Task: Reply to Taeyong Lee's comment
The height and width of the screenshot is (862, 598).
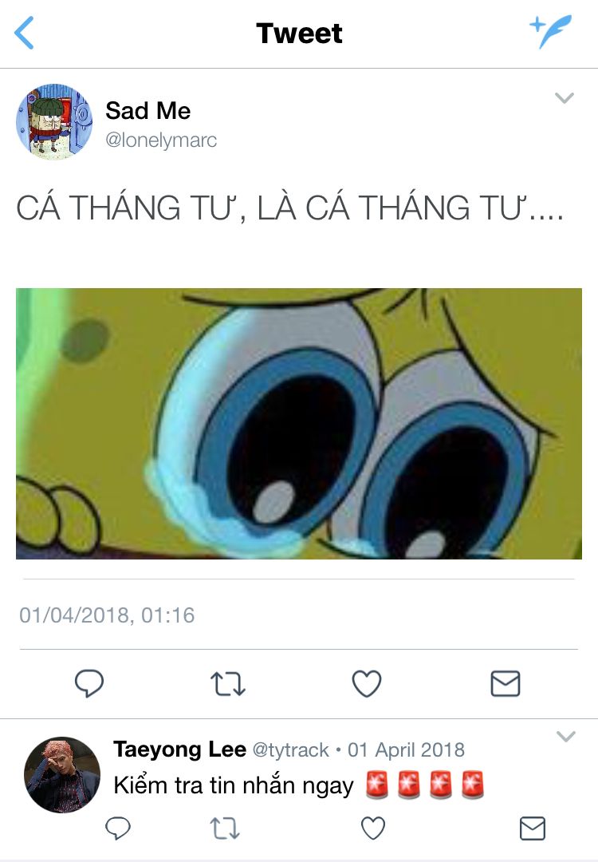Action: click(117, 828)
